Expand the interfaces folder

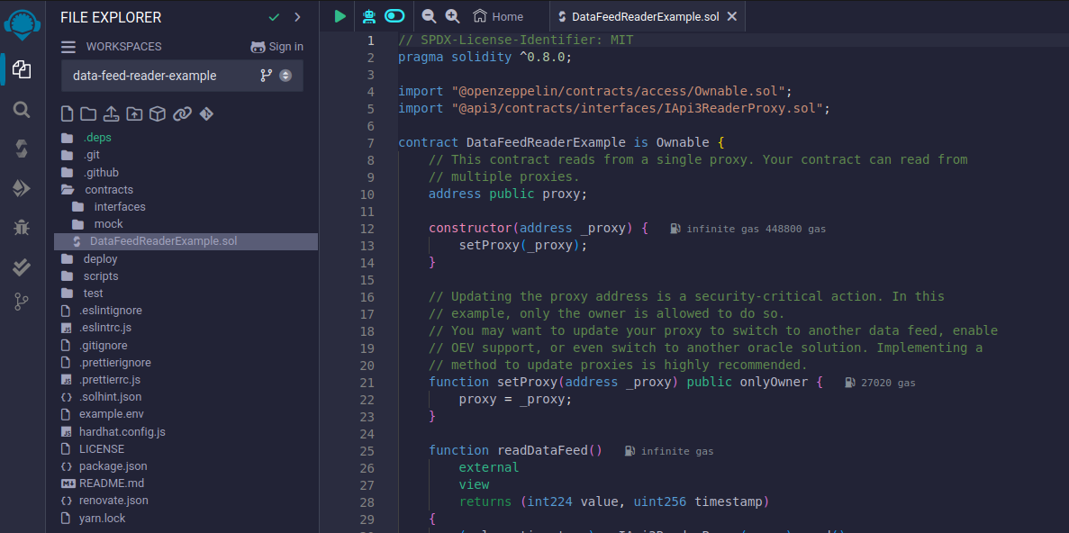119,207
